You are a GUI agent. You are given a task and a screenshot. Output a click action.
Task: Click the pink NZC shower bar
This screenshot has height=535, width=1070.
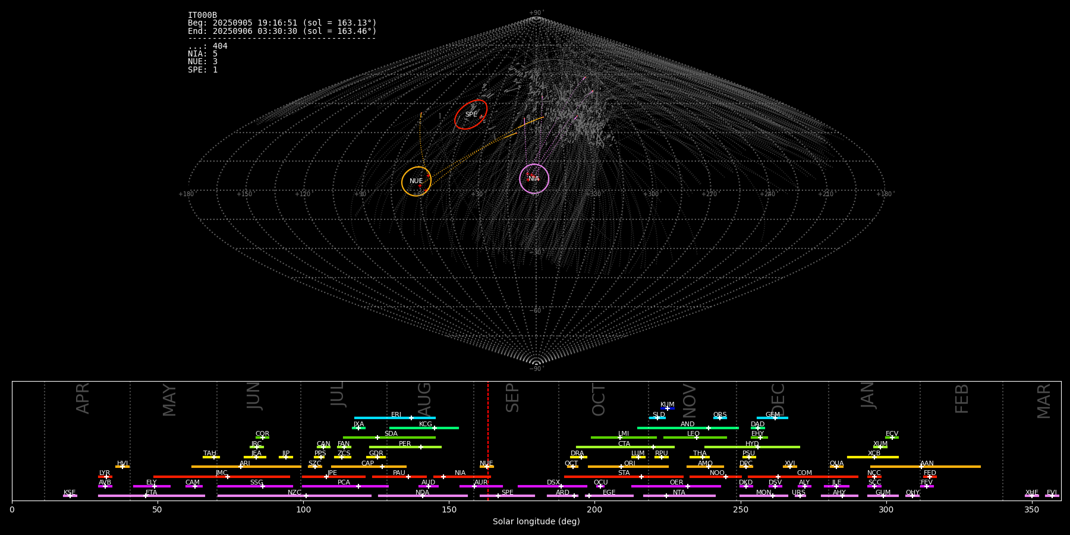pos(294,496)
